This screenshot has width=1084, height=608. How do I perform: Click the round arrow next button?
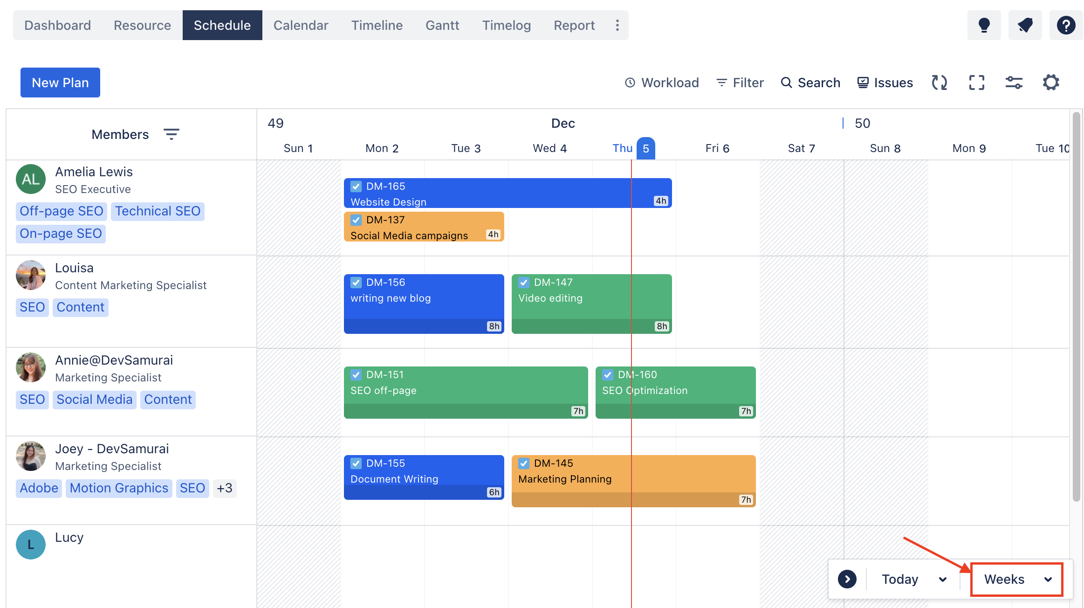tap(847, 579)
